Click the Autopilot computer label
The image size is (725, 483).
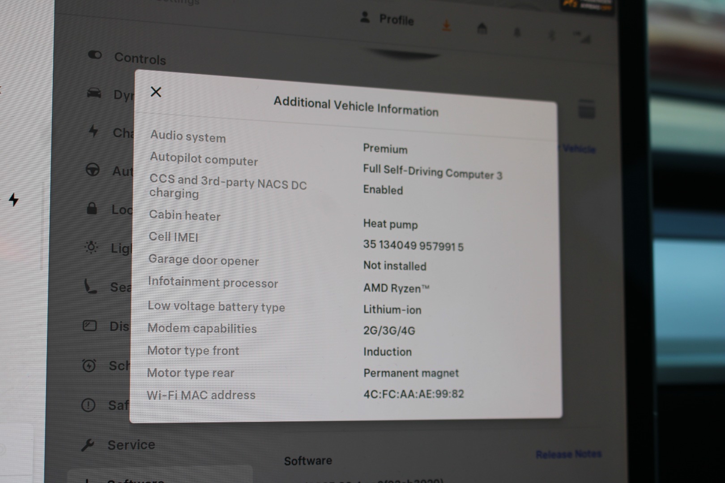(204, 159)
